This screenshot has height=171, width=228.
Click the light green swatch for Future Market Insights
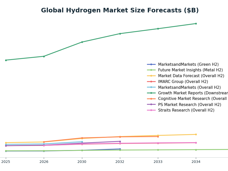pyautogui.click(x=151, y=70)
